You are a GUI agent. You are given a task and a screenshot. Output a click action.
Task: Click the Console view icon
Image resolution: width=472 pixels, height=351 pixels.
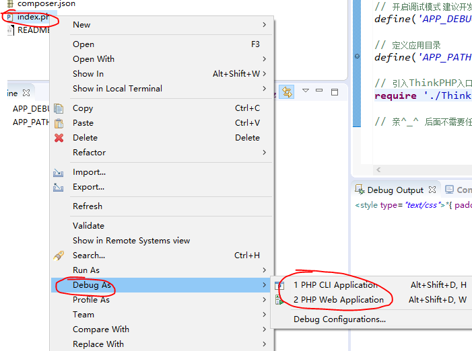coord(449,190)
